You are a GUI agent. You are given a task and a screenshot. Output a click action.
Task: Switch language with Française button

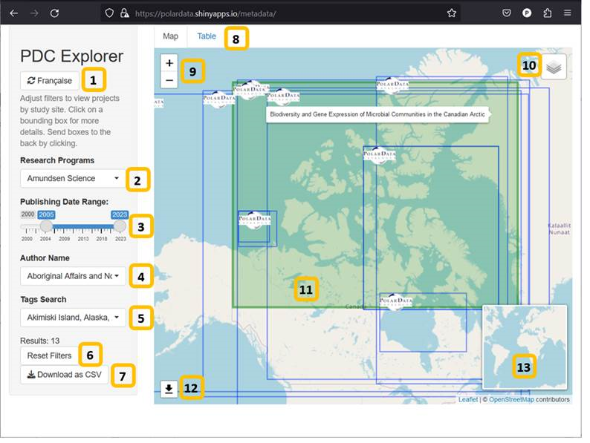click(49, 81)
